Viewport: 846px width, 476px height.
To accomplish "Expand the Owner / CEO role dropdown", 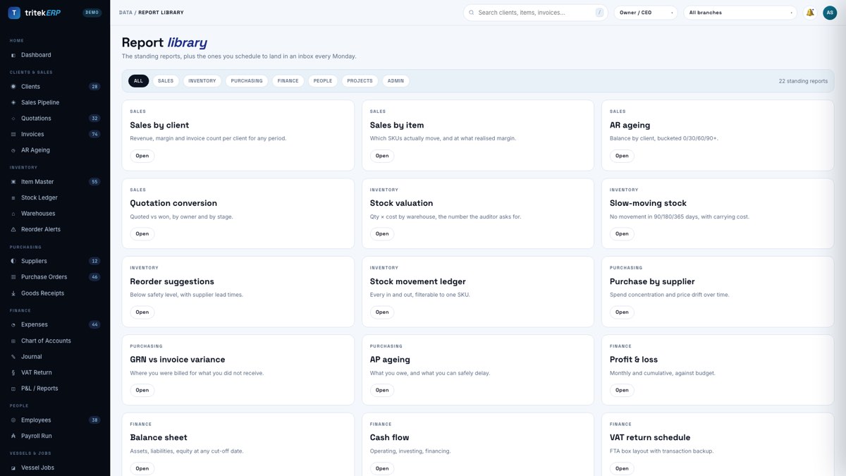I will [646, 13].
